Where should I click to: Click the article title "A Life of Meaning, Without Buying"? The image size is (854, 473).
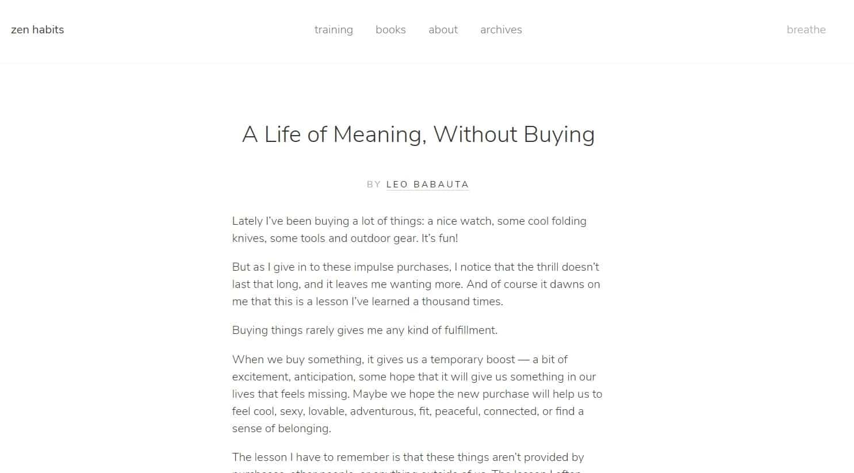(x=418, y=134)
